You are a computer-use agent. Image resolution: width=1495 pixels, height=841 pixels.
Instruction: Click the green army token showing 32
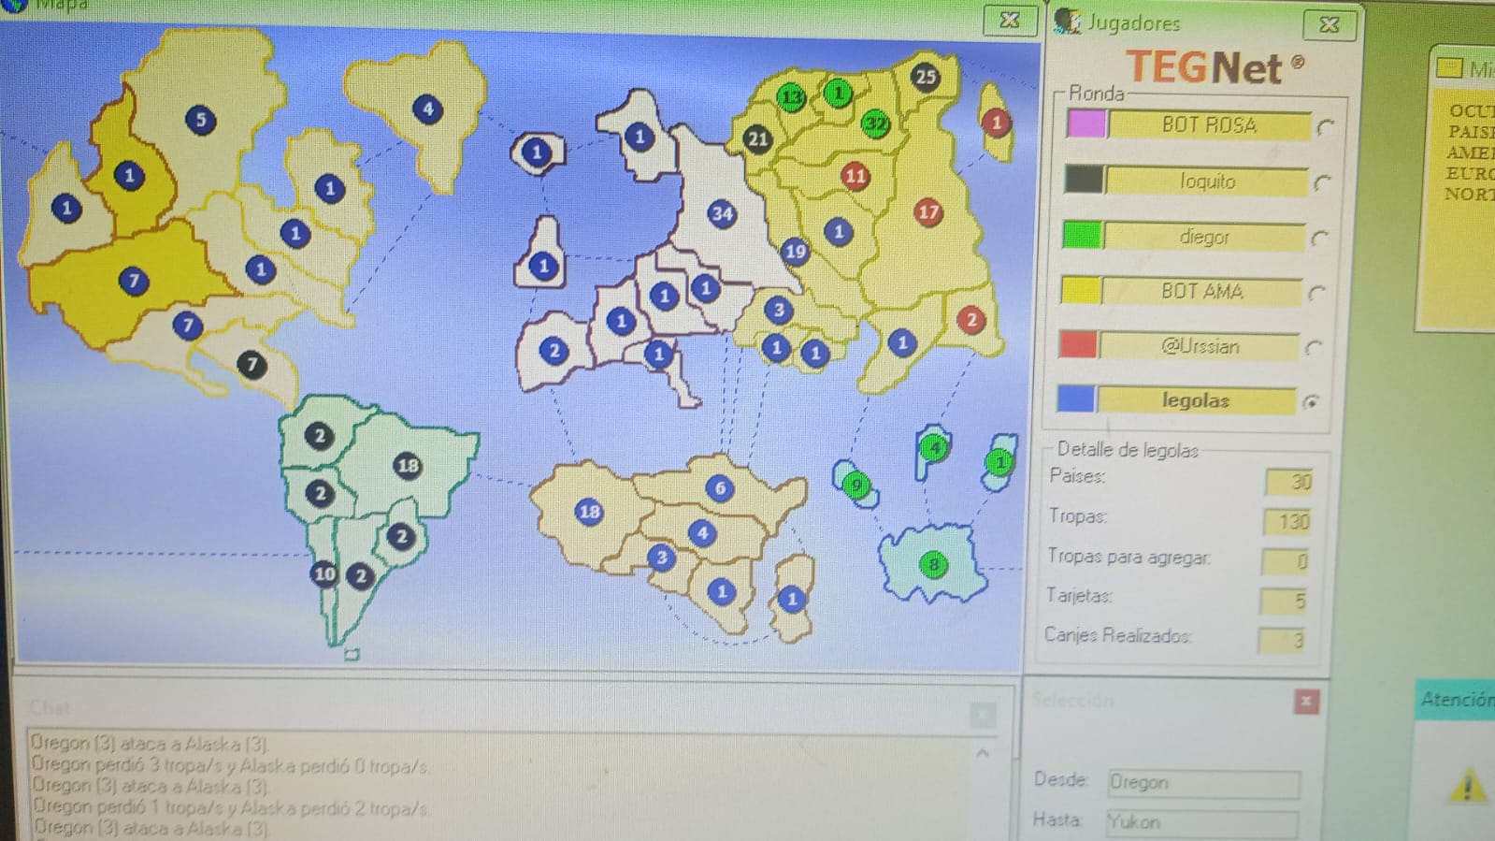(x=875, y=123)
